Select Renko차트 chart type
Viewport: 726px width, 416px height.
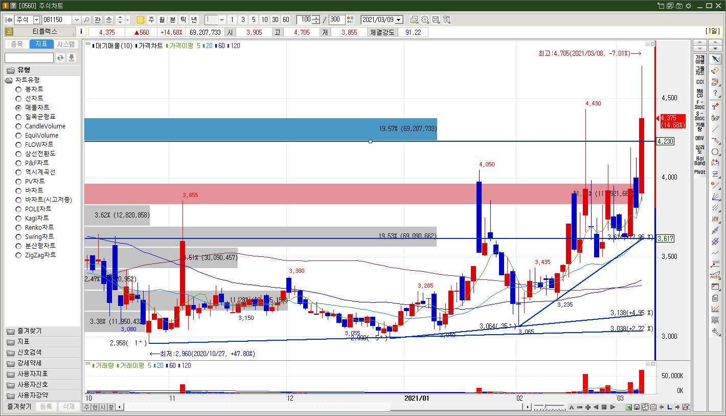tap(39, 227)
